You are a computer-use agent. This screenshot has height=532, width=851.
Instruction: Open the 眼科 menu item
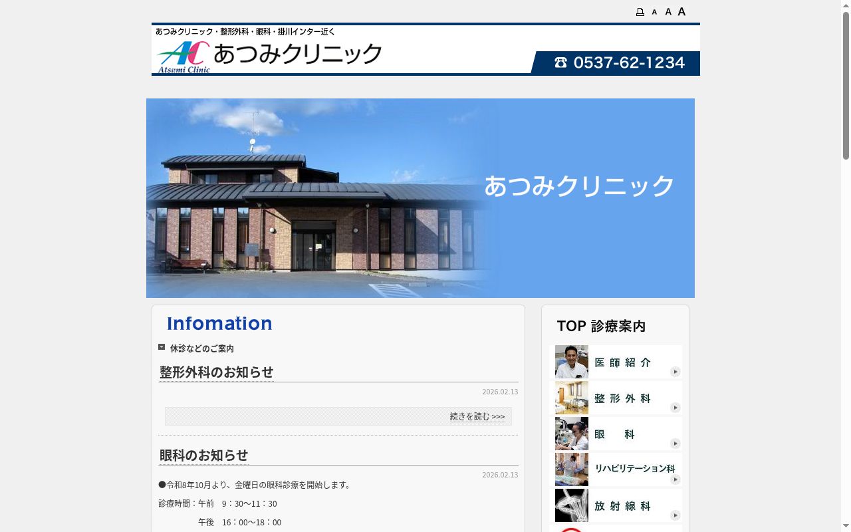coord(618,434)
